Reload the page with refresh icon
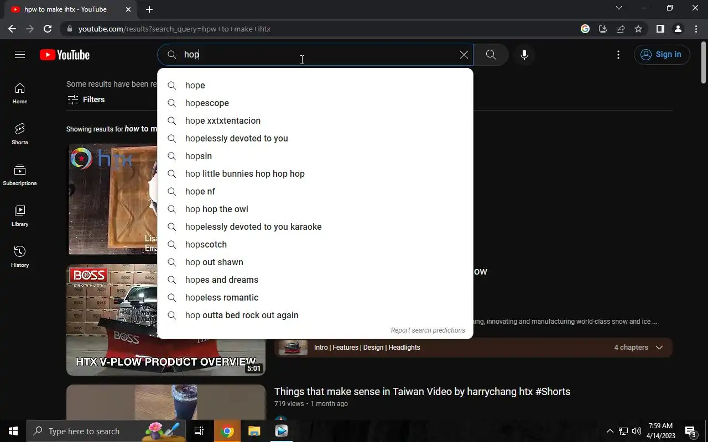Viewport: 708px width, 442px height. point(48,29)
